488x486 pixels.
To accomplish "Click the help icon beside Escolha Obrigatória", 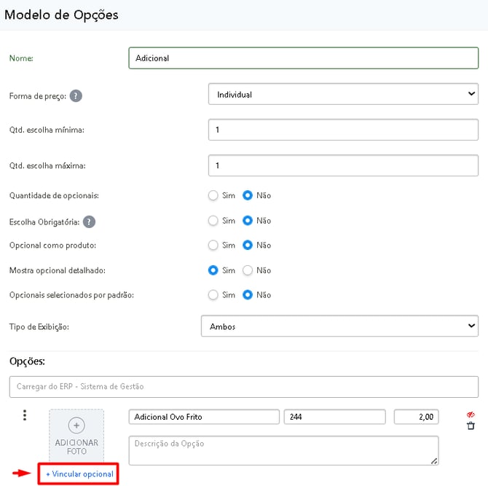I will click(x=89, y=222).
